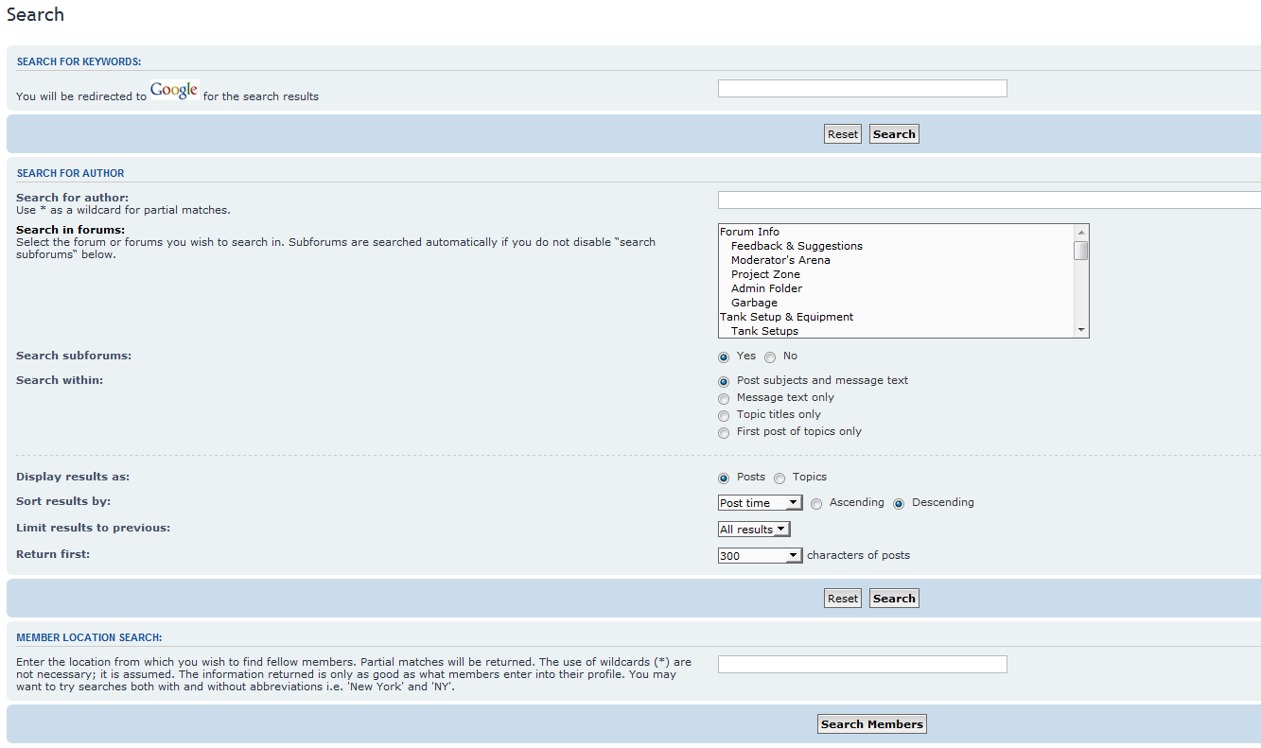This screenshot has width=1261, height=748.
Task: Click the Google logo image
Action: (x=174, y=91)
